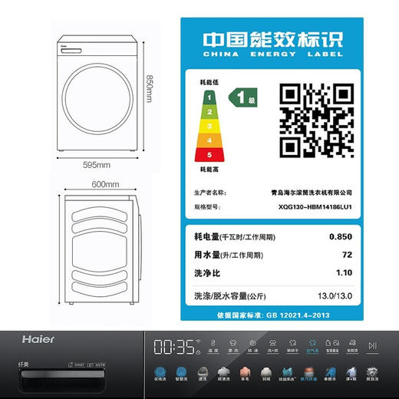Click the CHINA ENERGY LABEL subtitle

[273, 54]
